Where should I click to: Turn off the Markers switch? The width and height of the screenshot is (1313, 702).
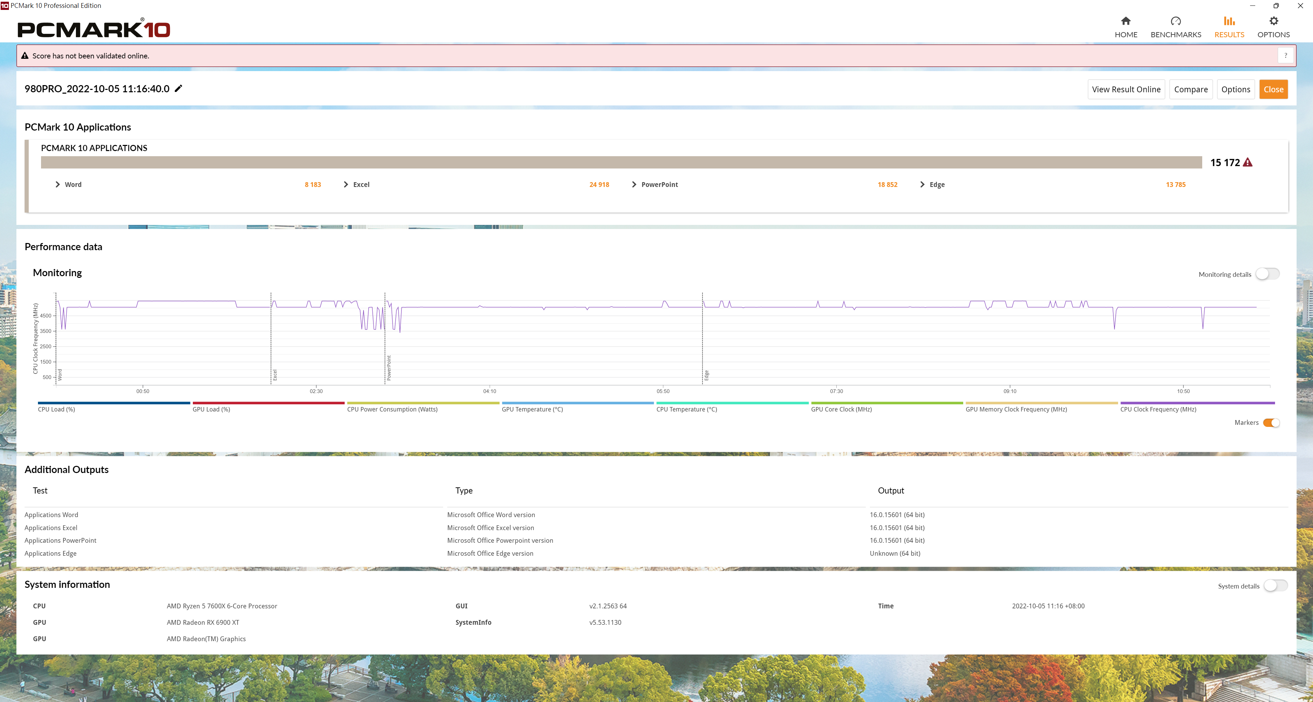pyautogui.click(x=1271, y=423)
